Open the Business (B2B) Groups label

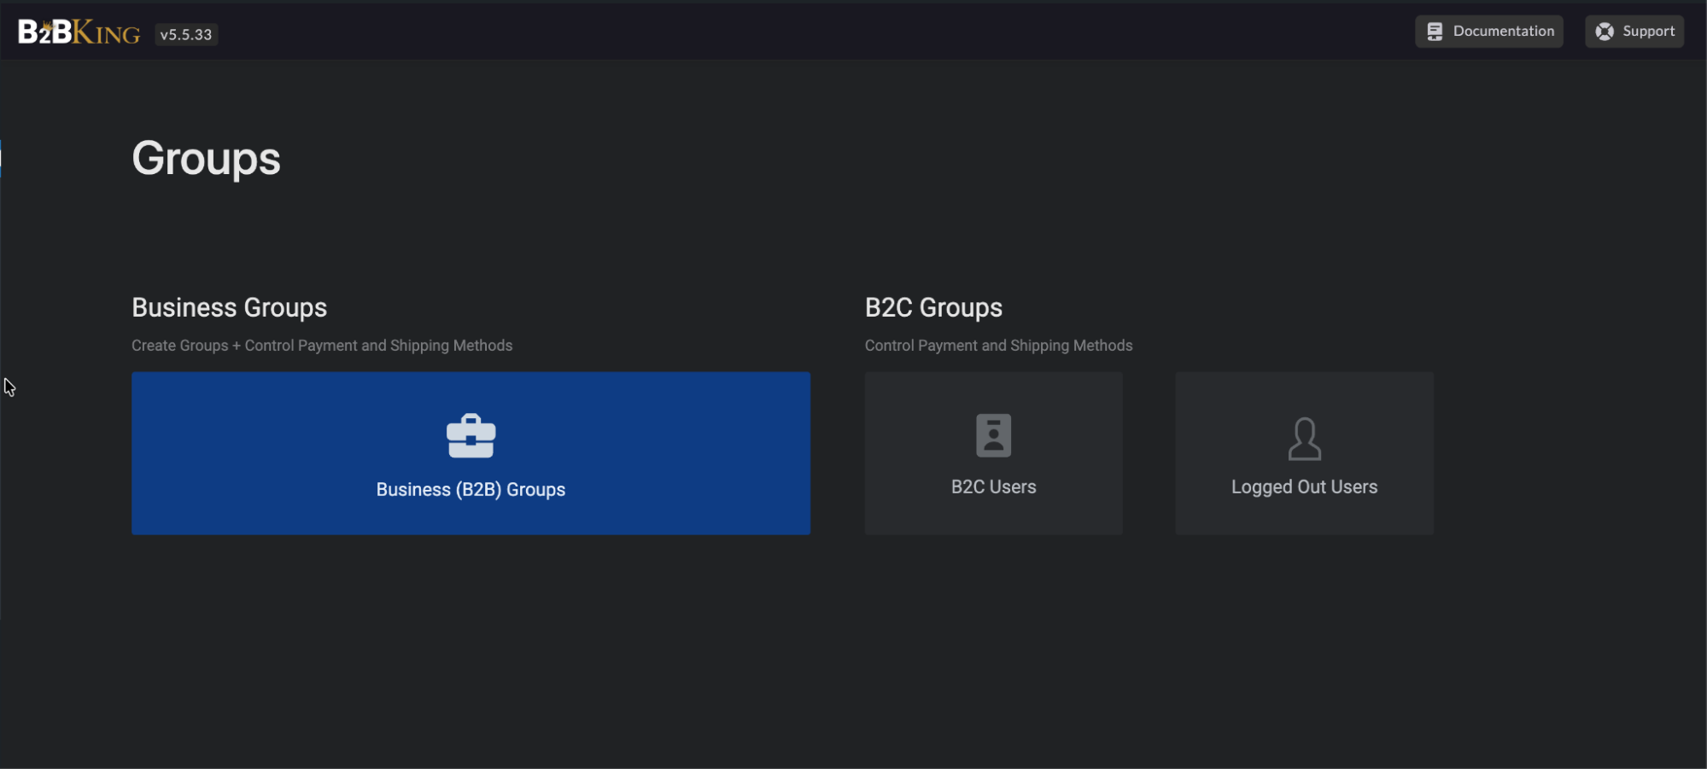(471, 490)
